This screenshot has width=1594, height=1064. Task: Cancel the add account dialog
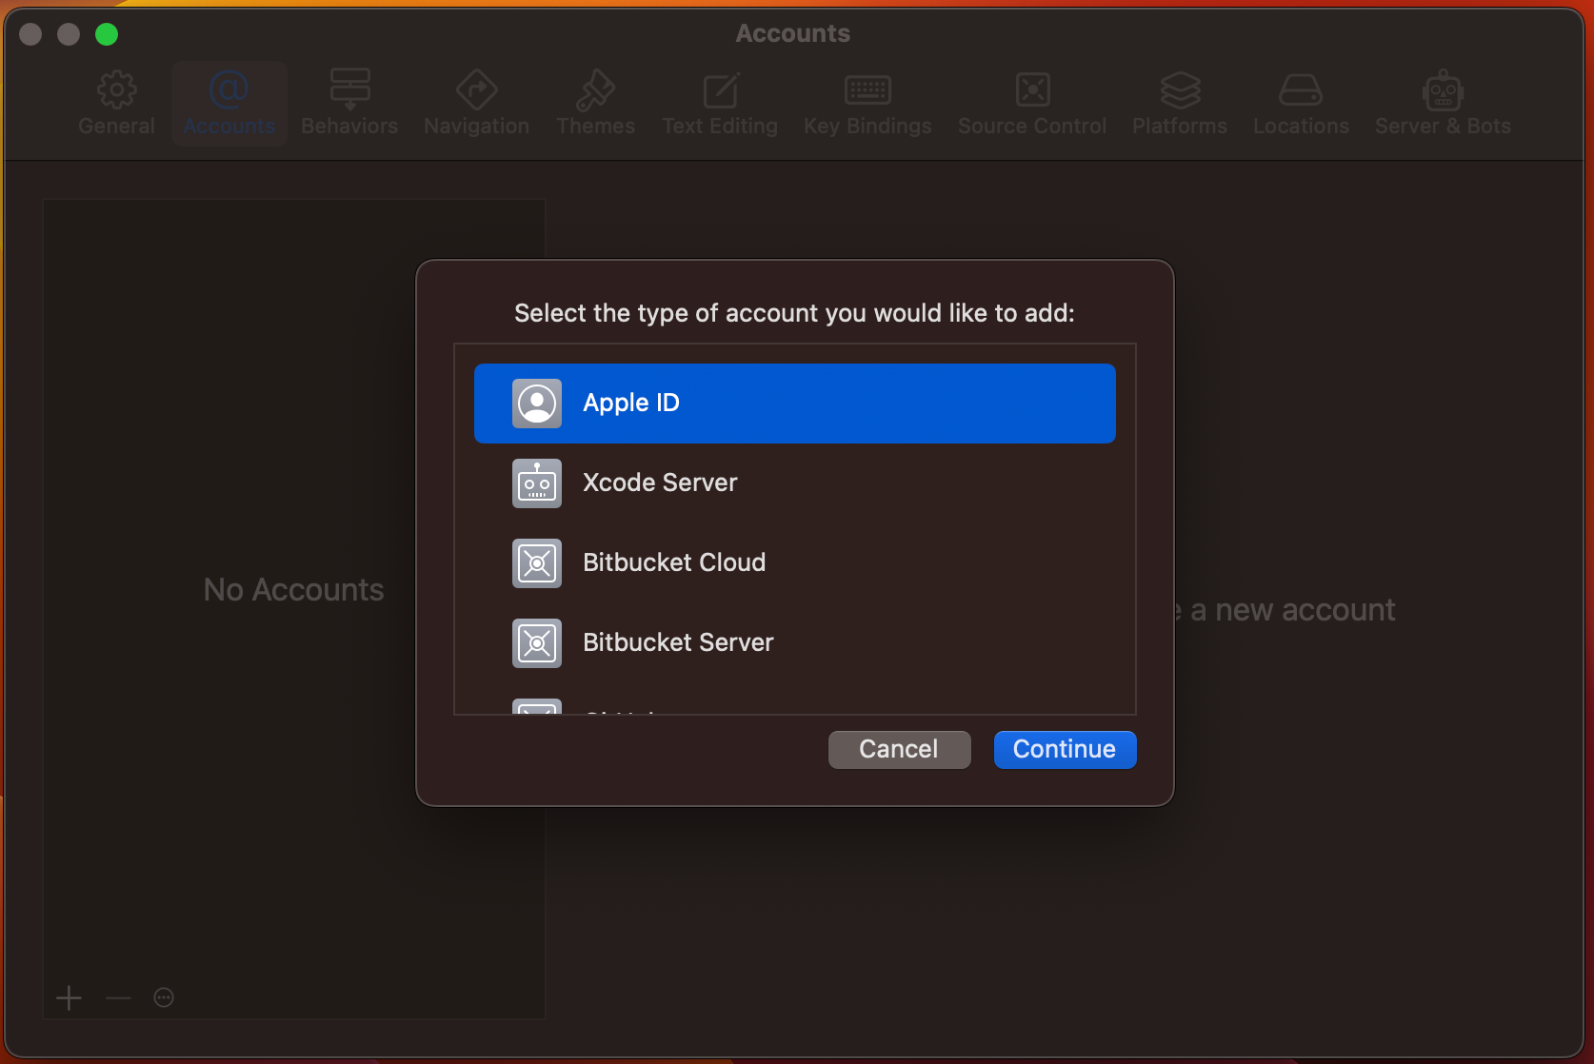click(899, 750)
